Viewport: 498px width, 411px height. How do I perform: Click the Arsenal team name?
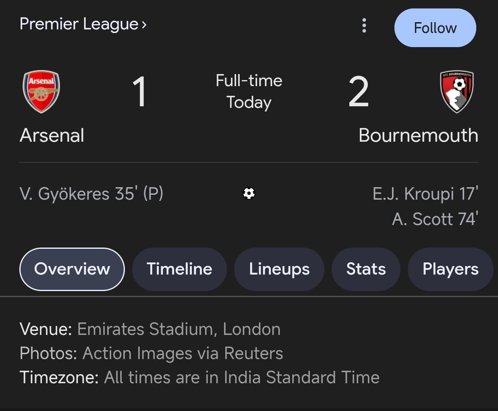point(52,135)
